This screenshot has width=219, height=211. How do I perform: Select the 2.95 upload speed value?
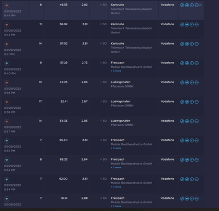pyautogui.click(x=84, y=121)
